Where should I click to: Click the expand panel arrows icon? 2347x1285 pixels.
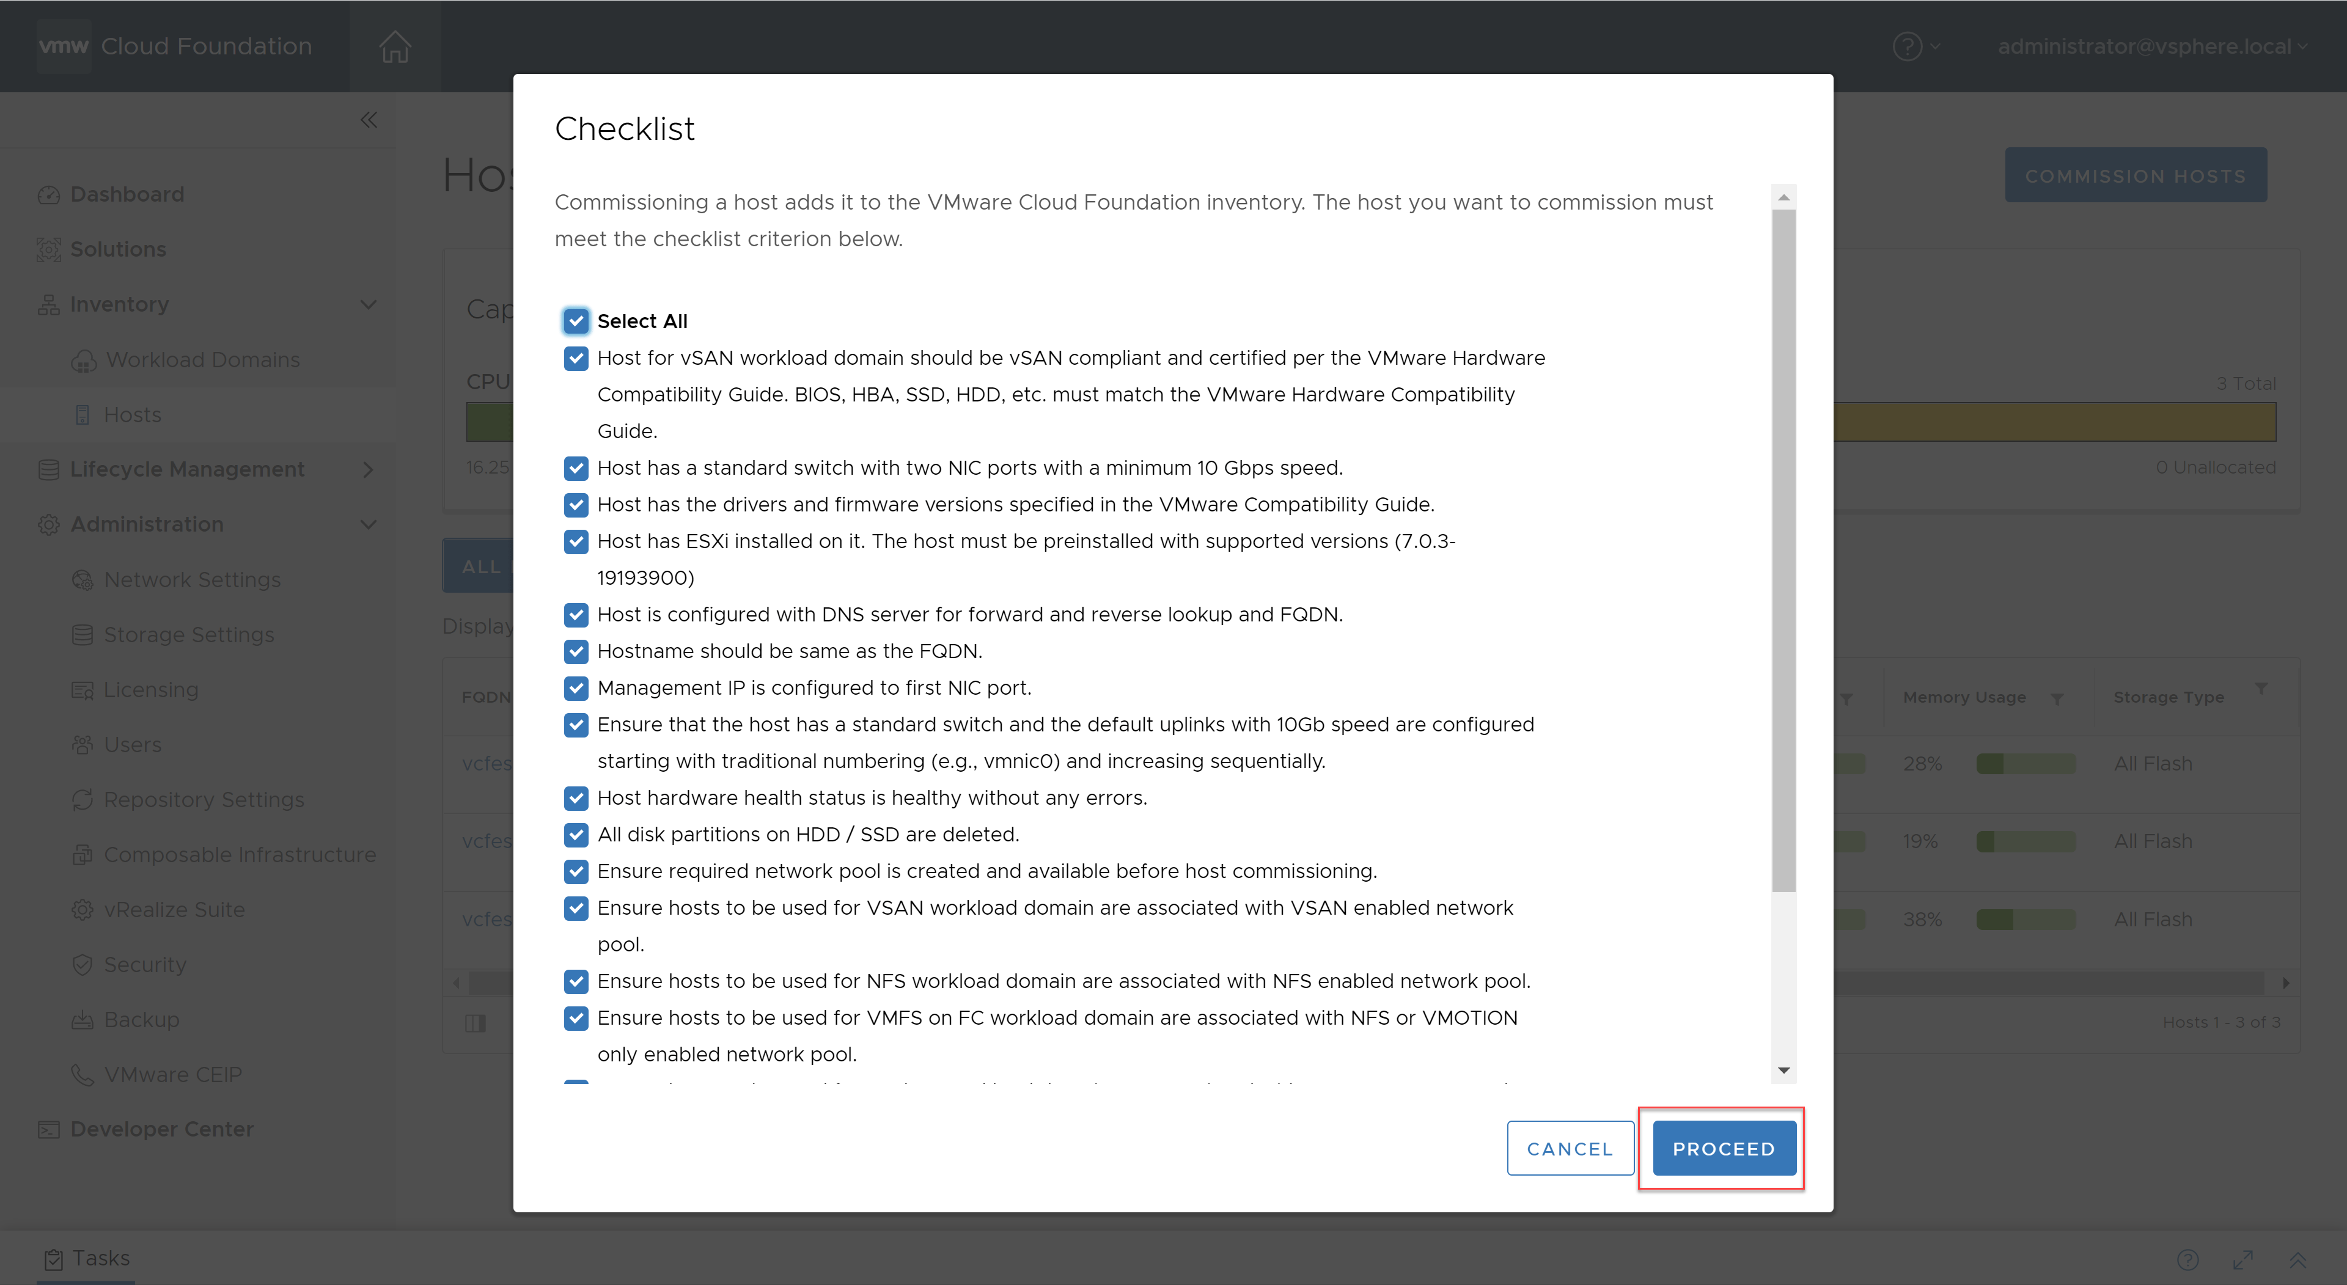click(2242, 1259)
